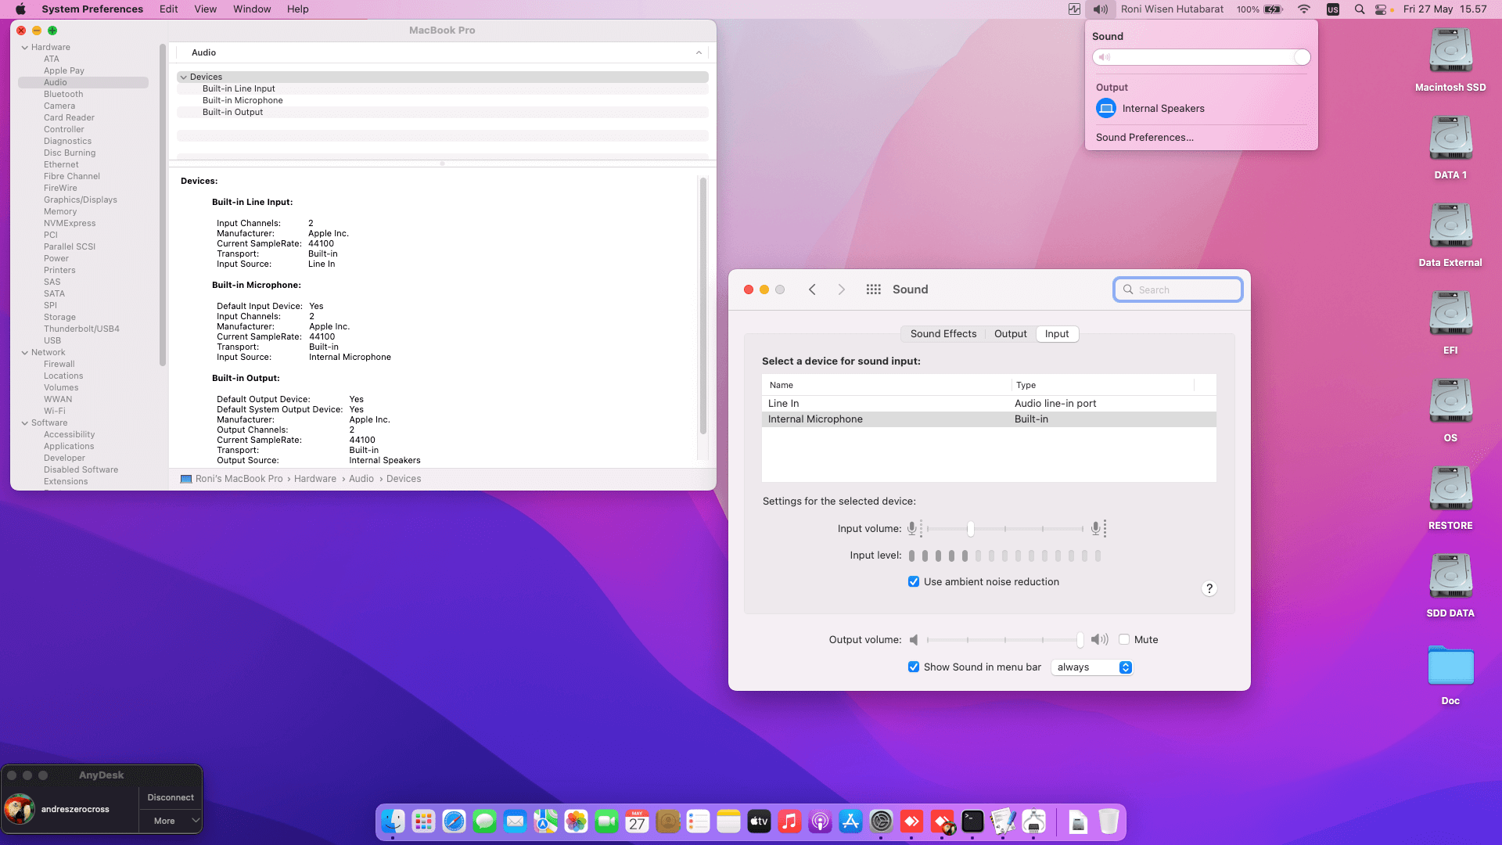Click the Search field in Sound preferences
Image resolution: width=1502 pixels, height=845 pixels.
tap(1178, 289)
